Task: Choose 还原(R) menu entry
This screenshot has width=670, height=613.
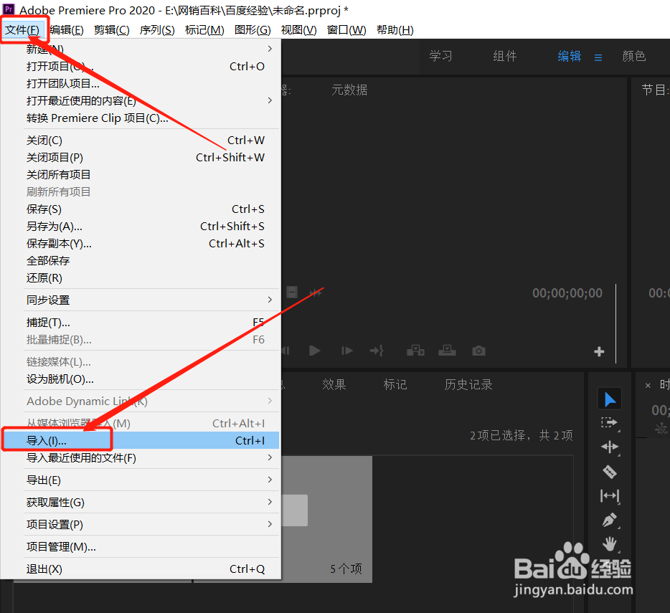Action: (141, 278)
